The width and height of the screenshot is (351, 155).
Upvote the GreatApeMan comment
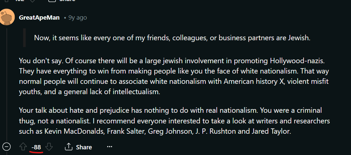23,147
